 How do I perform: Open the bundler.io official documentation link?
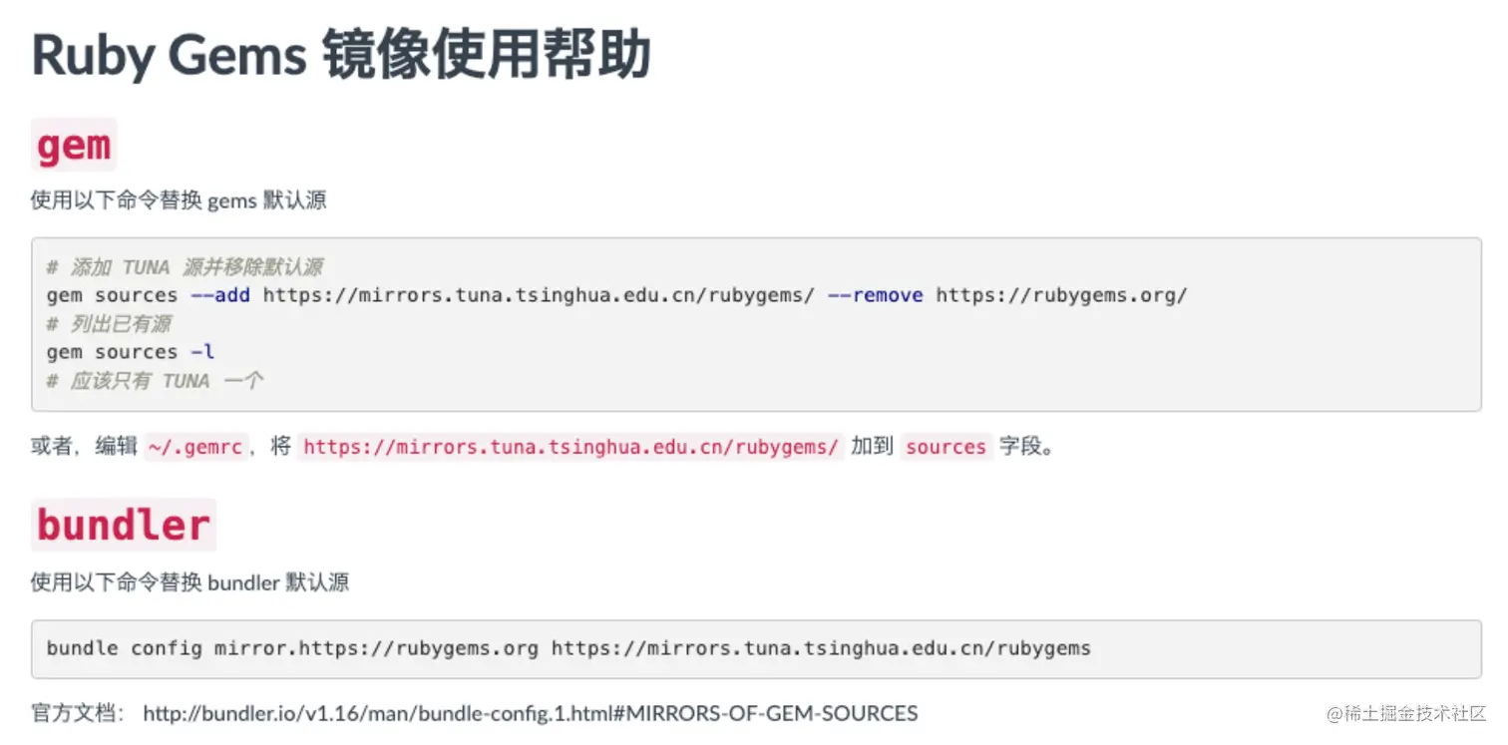pos(531,714)
